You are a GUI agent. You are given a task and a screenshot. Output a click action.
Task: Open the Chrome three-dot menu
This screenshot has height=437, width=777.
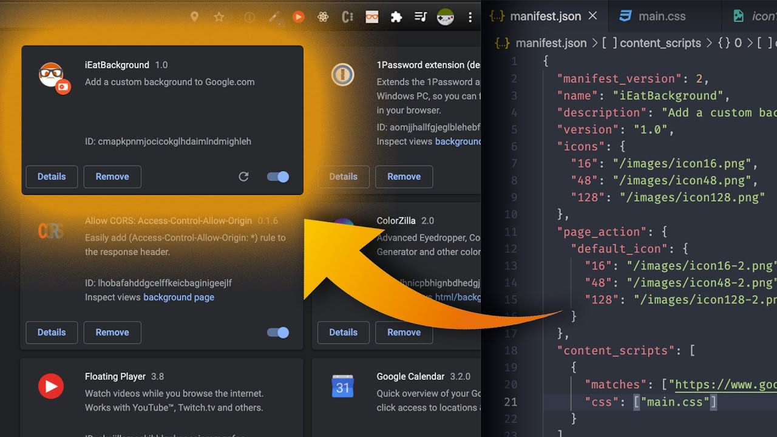[470, 17]
